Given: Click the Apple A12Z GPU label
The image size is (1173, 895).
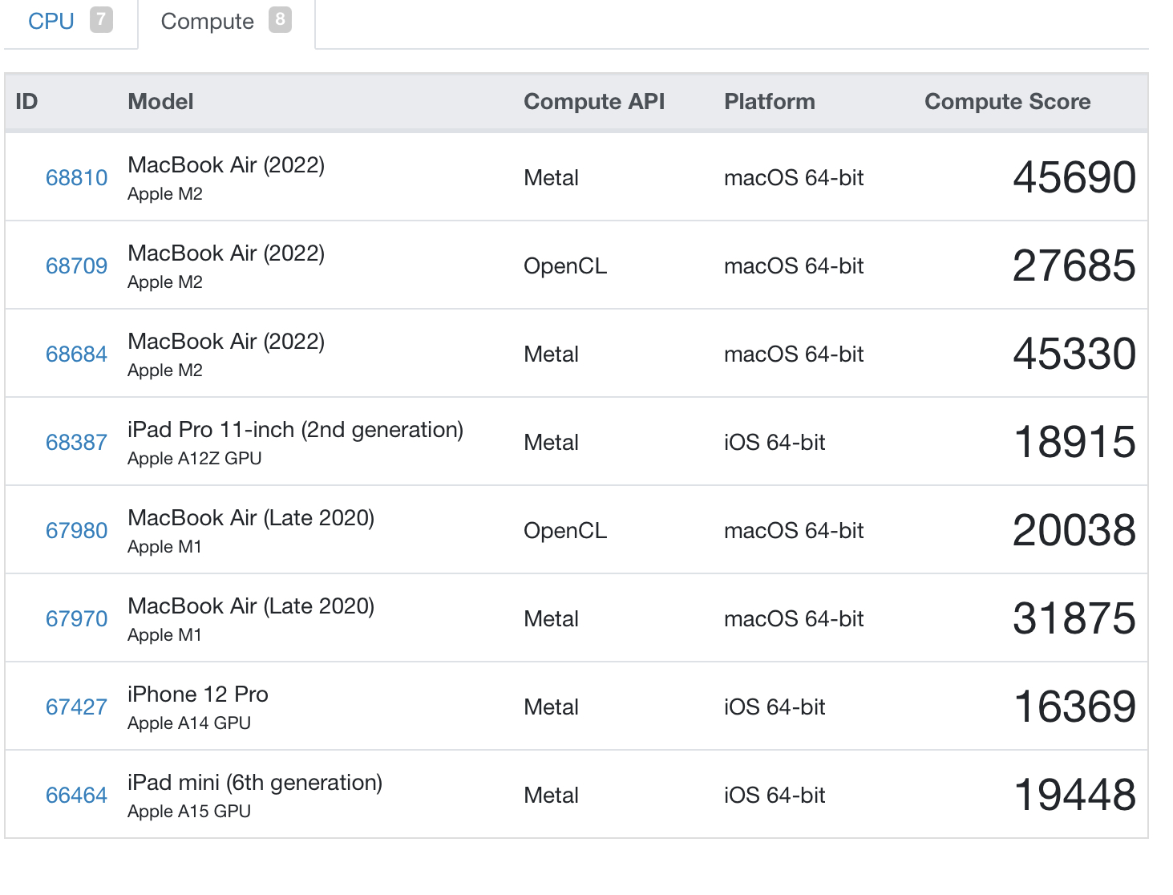Looking at the screenshot, I should click(x=195, y=459).
